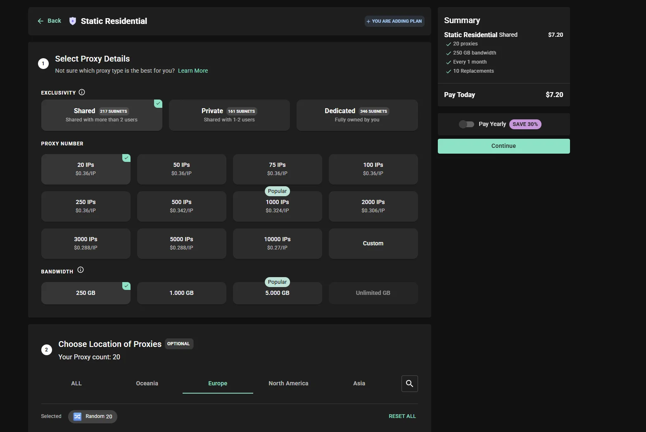Choose the Custom proxy number option

pos(373,243)
